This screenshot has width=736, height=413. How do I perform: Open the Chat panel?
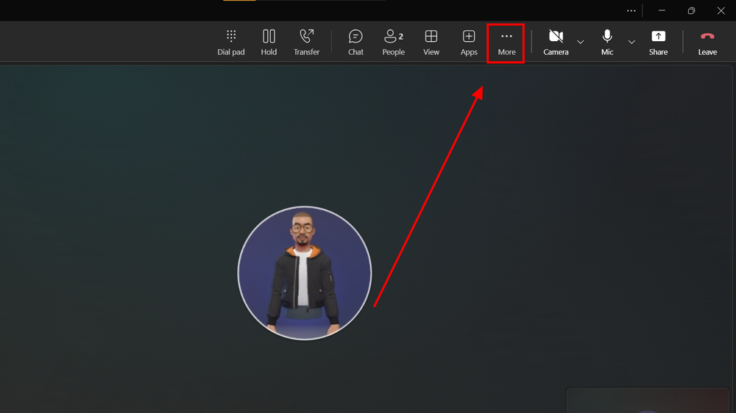tap(355, 42)
